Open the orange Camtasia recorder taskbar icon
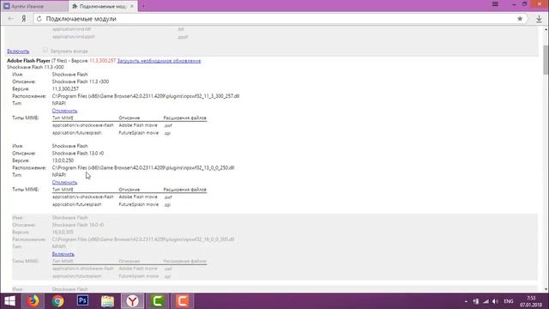The width and height of the screenshot is (549, 309). point(183,301)
